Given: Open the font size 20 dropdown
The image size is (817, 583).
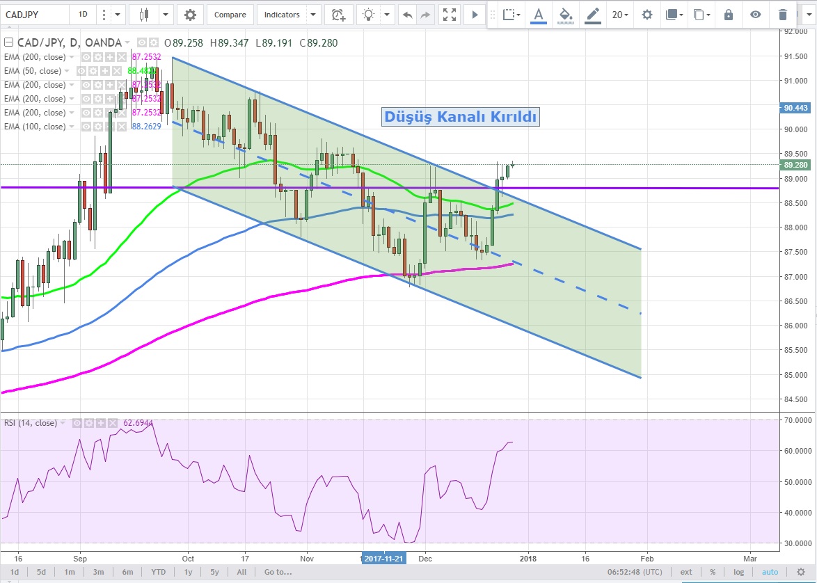Looking at the screenshot, I should [619, 15].
